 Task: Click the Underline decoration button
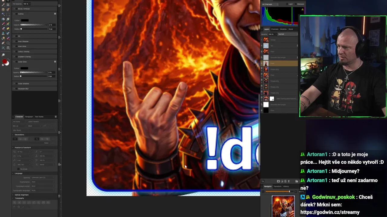tap(15, 139)
